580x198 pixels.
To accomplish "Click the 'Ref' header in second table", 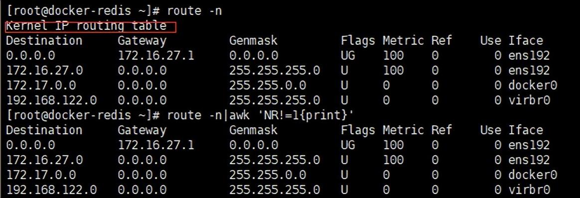I will point(441,130).
